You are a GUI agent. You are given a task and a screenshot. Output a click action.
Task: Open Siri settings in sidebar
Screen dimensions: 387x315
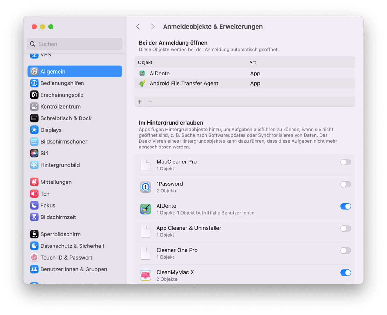[44, 153]
